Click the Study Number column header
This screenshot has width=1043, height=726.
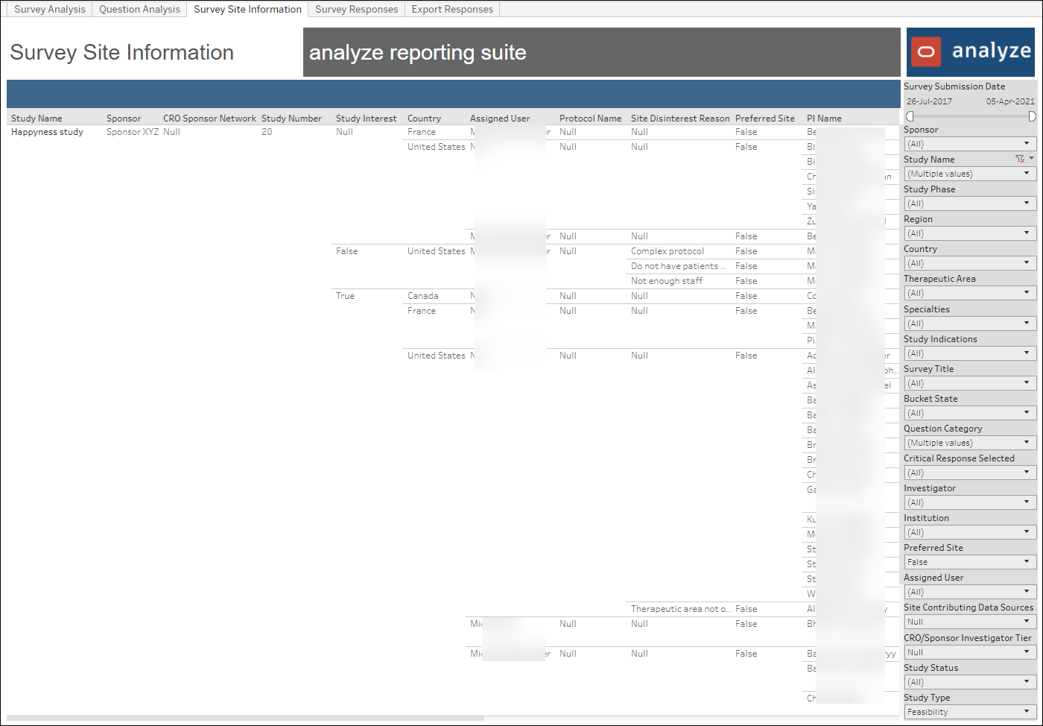tap(291, 119)
